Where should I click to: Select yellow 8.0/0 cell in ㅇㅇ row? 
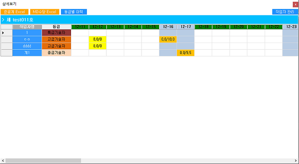pyautogui.click(x=98, y=39)
